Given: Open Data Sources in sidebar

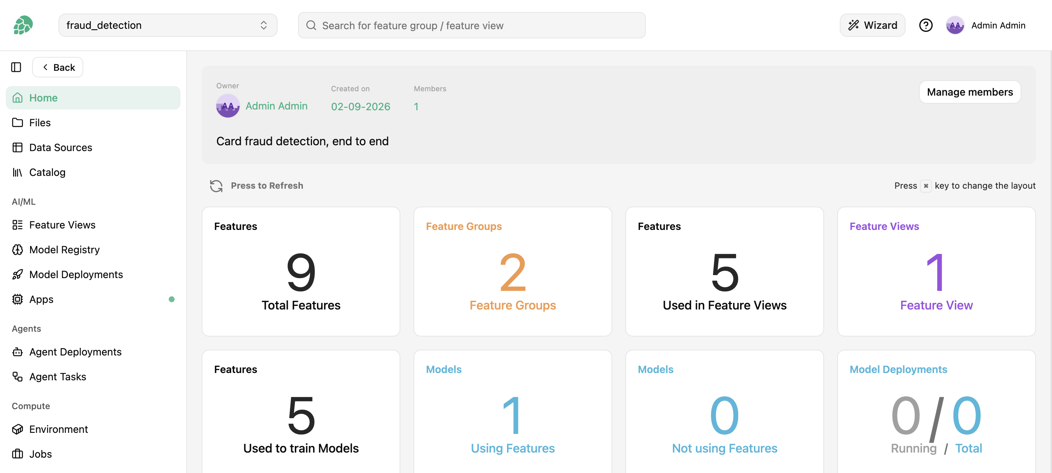Looking at the screenshot, I should tap(93, 147).
